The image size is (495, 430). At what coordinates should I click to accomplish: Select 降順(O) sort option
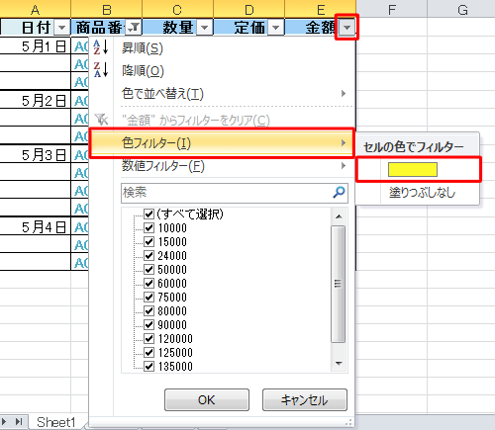222,70
